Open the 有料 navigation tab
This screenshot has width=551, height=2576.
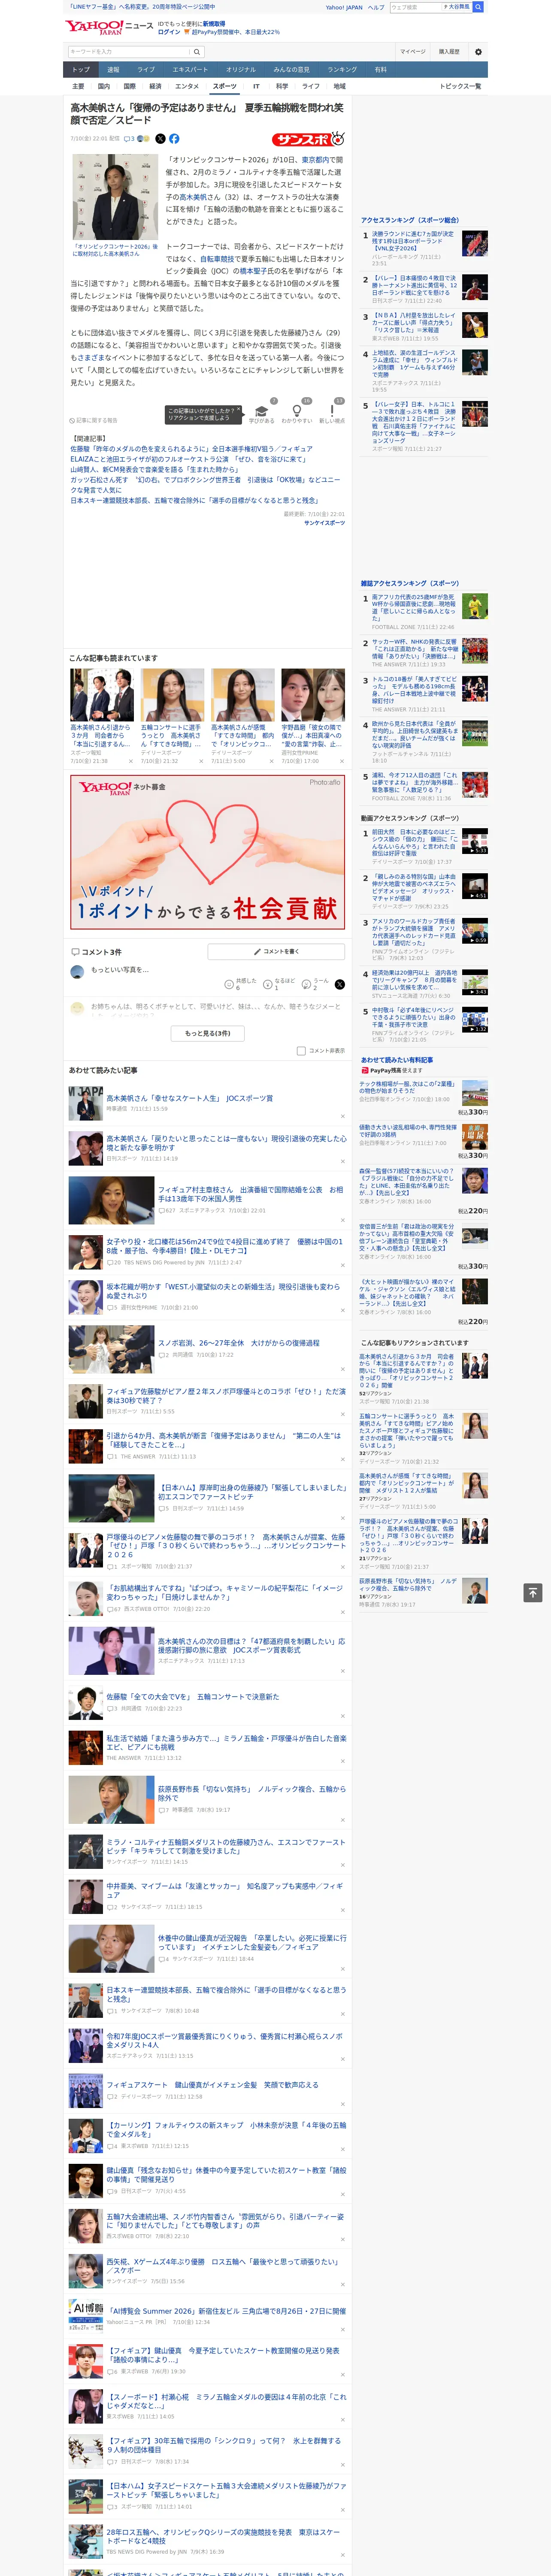pyautogui.click(x=381, y=70)
